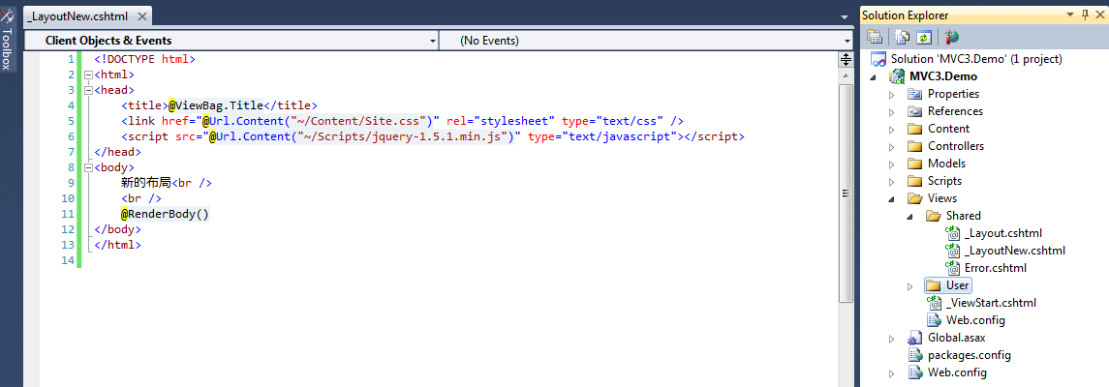Click the _Layout.cshtml Razor file icon
The width and height of the screenshot is (1109, 387).
tap(953, 232)
